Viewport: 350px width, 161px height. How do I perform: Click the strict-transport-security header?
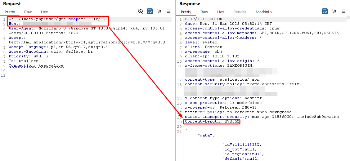tap(262, 117)
